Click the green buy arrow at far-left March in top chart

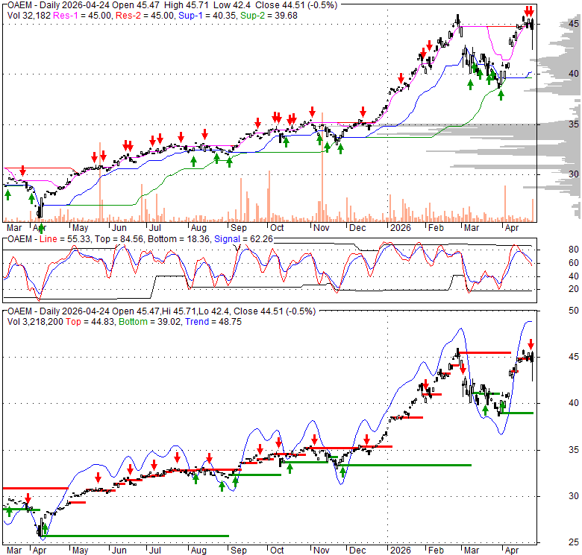[x=7, y=194]
